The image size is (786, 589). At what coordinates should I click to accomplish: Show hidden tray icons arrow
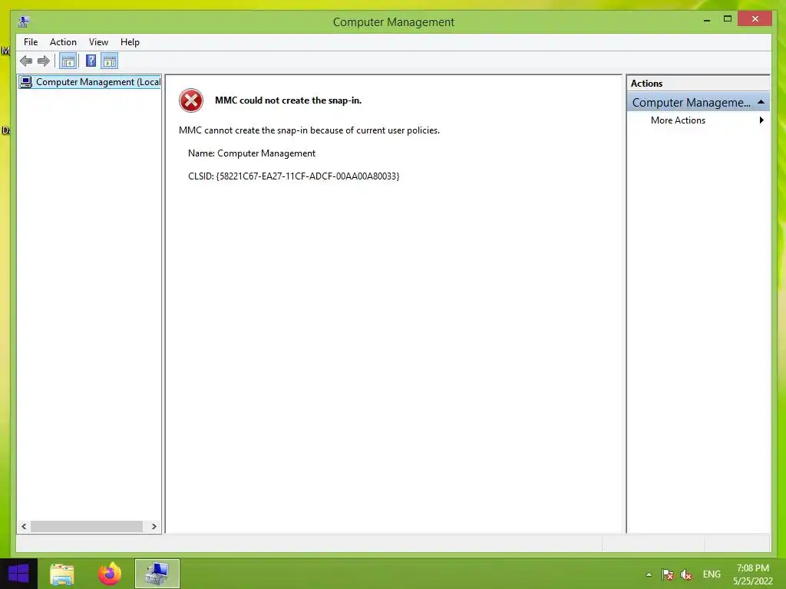[649, 574]
